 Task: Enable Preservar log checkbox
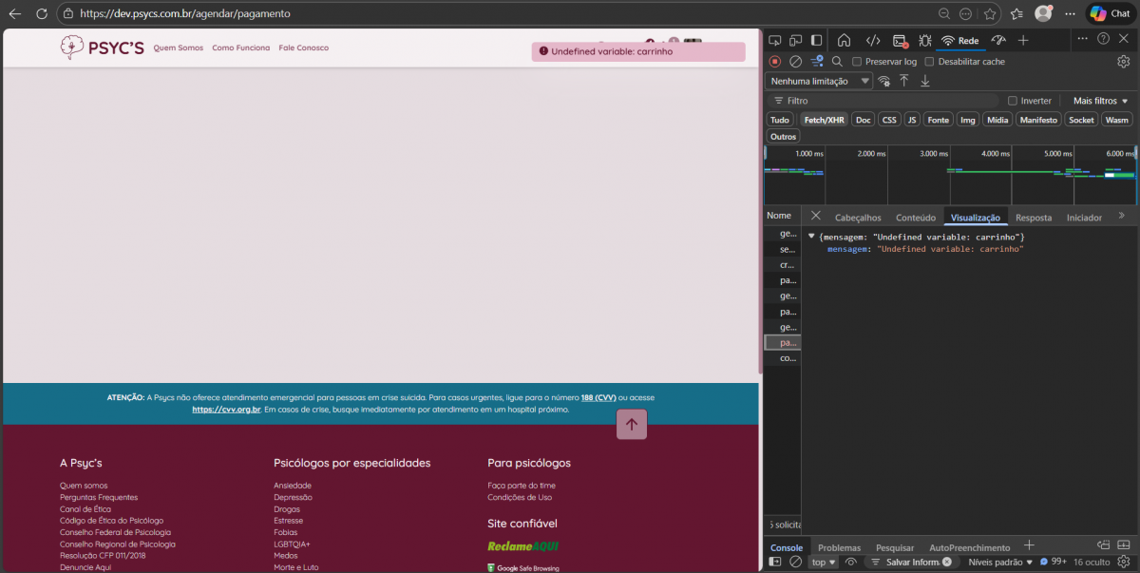point(857,62)
